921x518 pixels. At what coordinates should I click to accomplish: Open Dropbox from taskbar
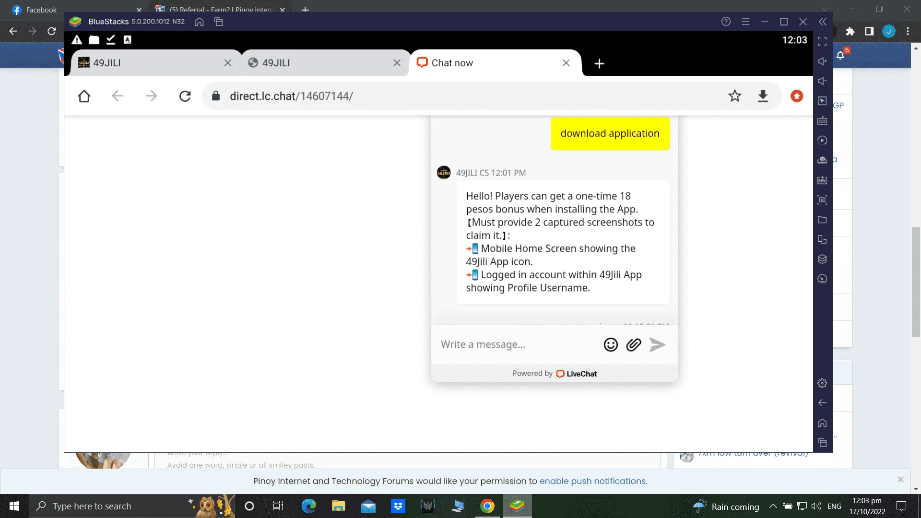point(398,506)
